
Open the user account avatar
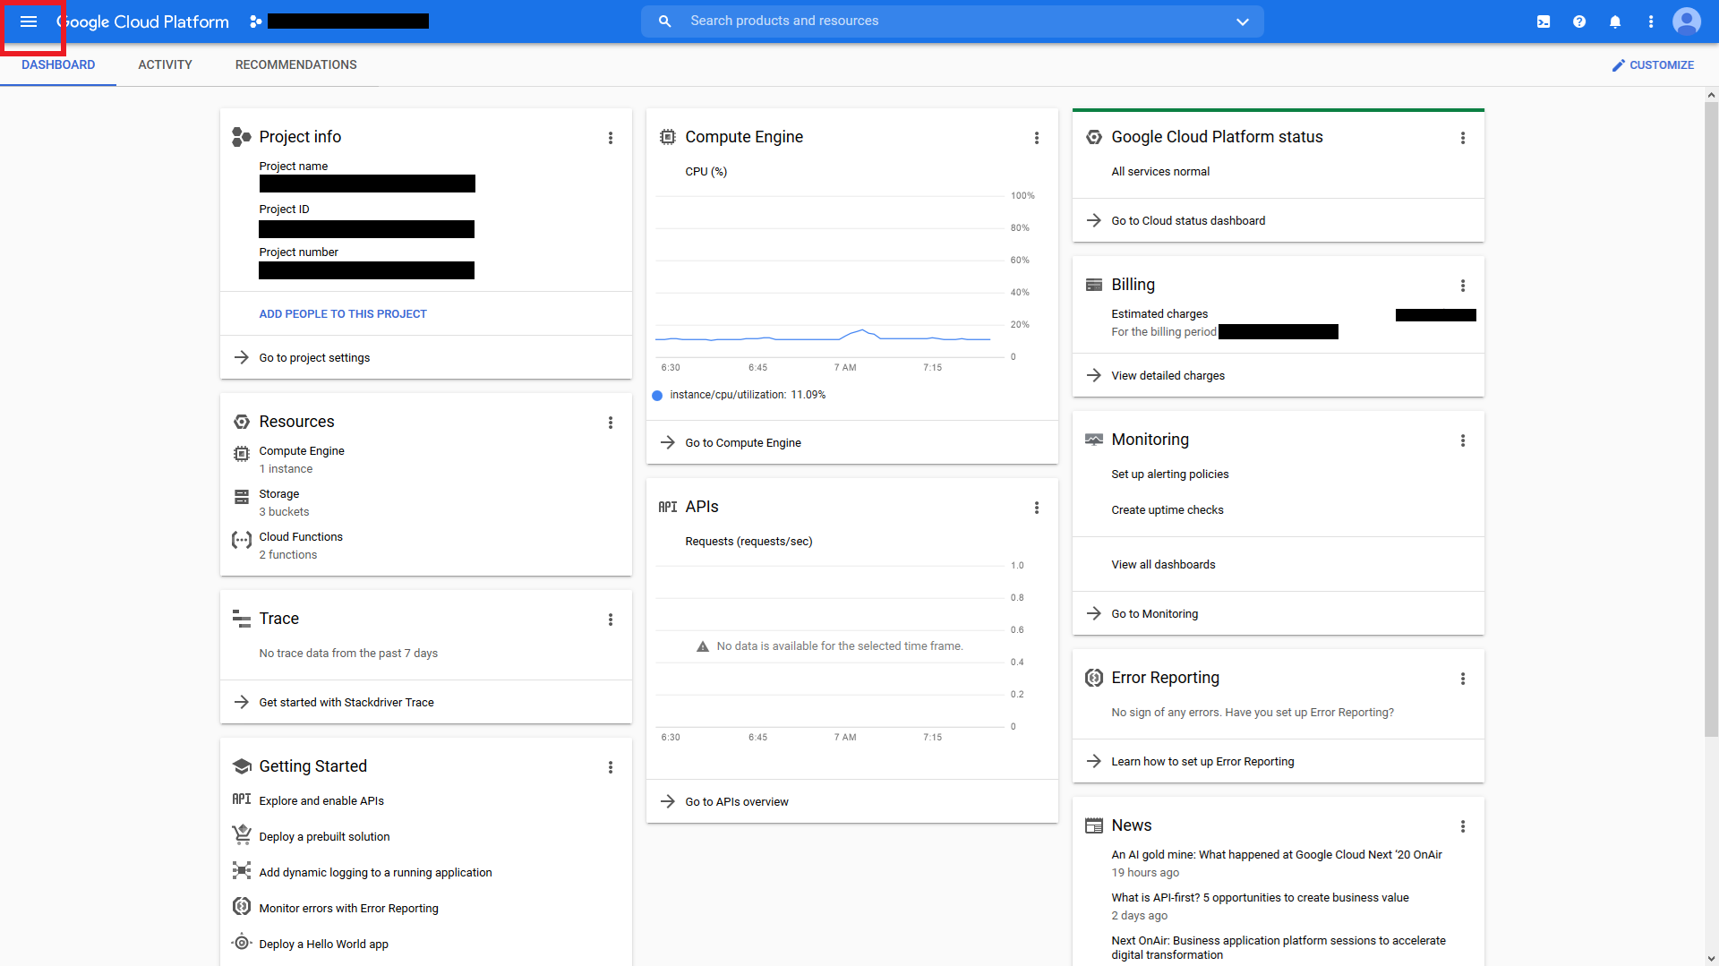[x=1687, y=21]
